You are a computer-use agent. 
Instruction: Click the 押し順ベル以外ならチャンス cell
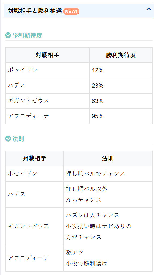108,195
